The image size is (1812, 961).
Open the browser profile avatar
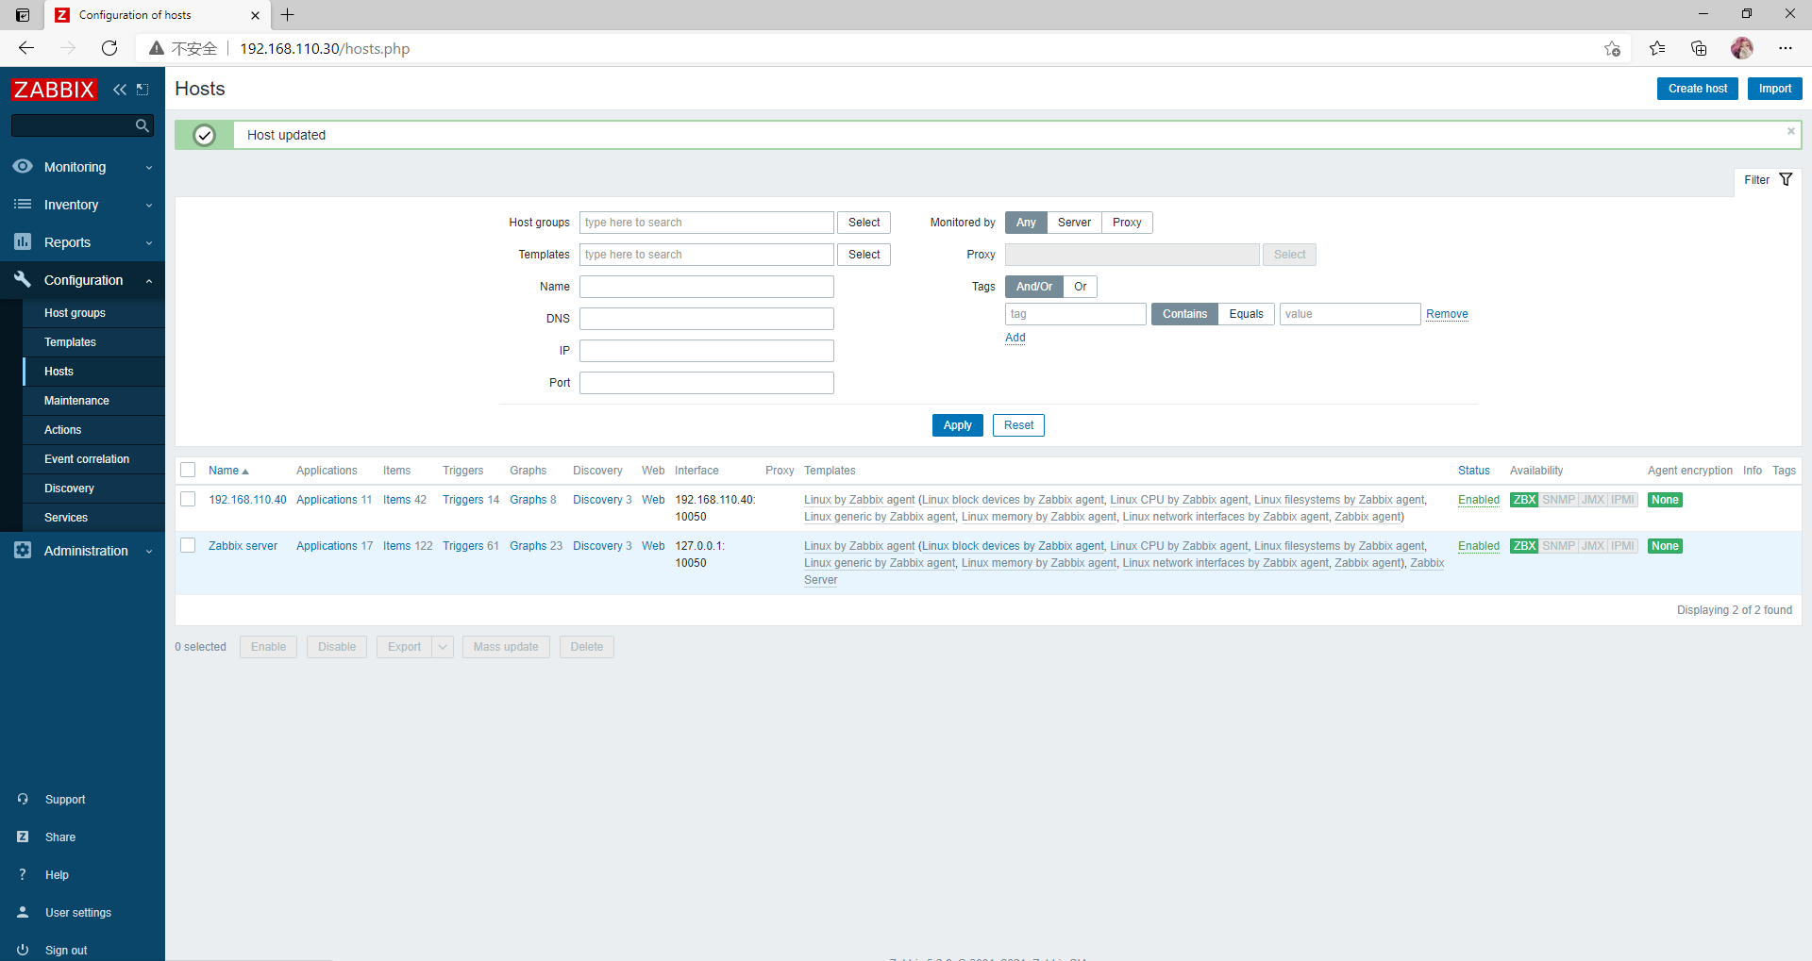point(1742,48)
